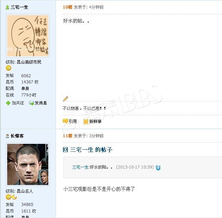Screen dimensions: 222x218
Task: Open 三宅一生 cartoon avatar image
Action: tap(28, 36)
